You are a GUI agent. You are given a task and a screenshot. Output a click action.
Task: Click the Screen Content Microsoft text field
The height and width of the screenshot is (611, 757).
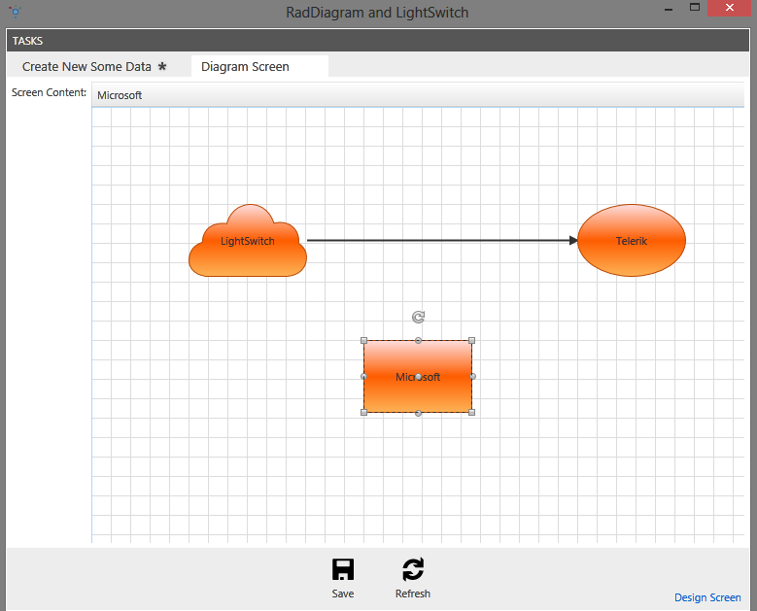point(418,95)
